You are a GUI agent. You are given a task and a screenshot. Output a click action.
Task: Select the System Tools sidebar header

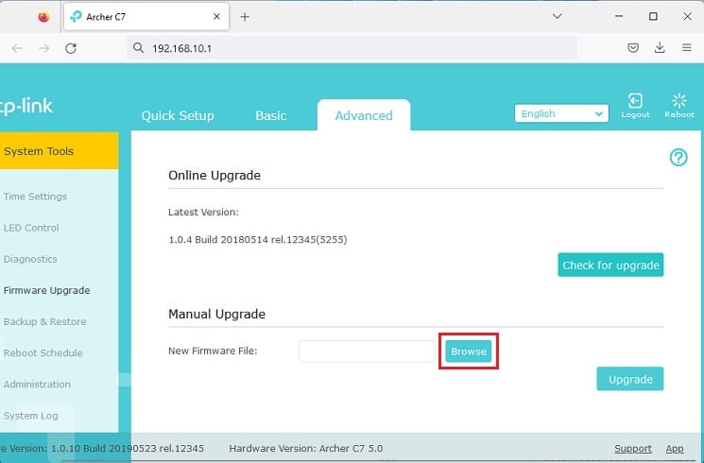59,151
